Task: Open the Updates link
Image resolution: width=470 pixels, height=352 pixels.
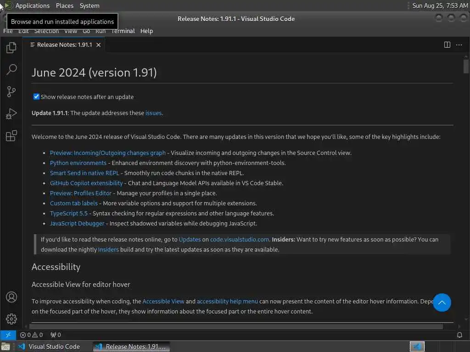Action: click(190, 239)
